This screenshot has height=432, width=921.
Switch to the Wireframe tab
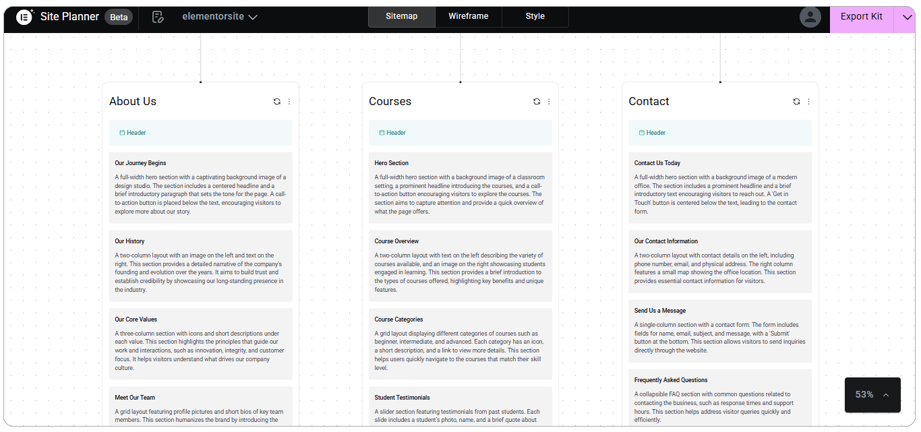pos(468,16)
